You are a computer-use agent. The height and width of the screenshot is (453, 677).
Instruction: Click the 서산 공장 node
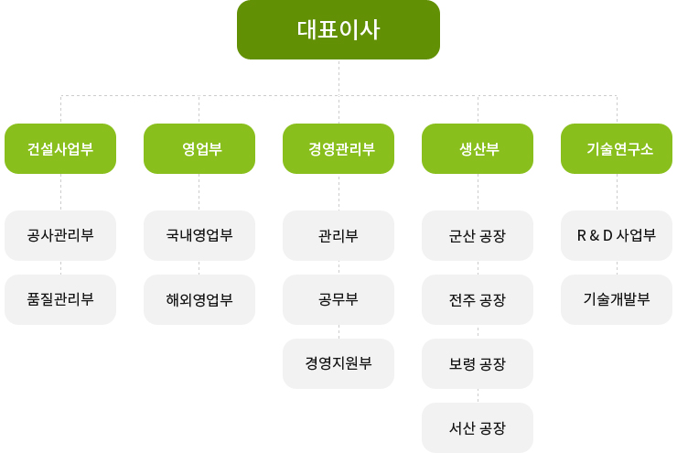coord(478,427)
